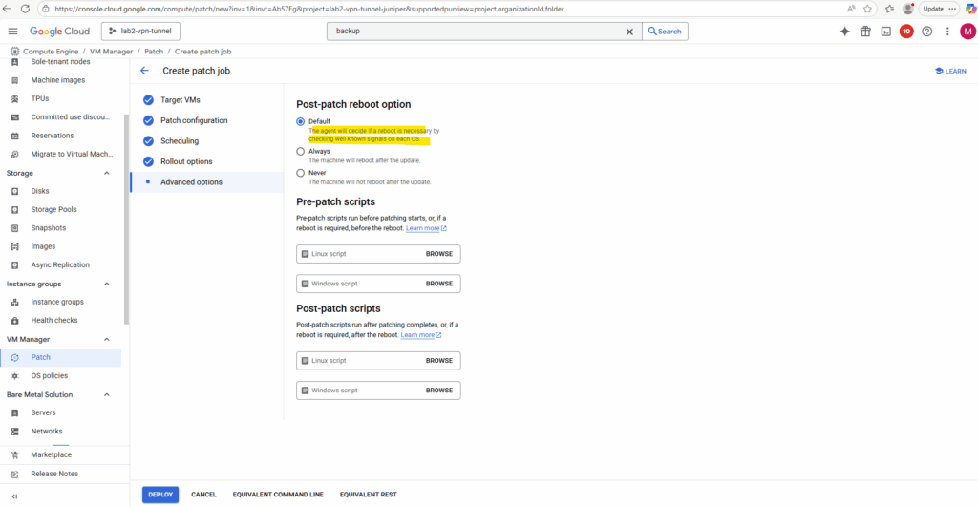Browse for pre-patch Windows script
Viewport: 978px width, 507px height.
pos(439,284)
